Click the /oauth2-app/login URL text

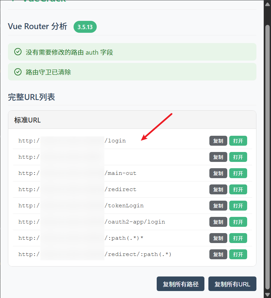coord(92,222)
